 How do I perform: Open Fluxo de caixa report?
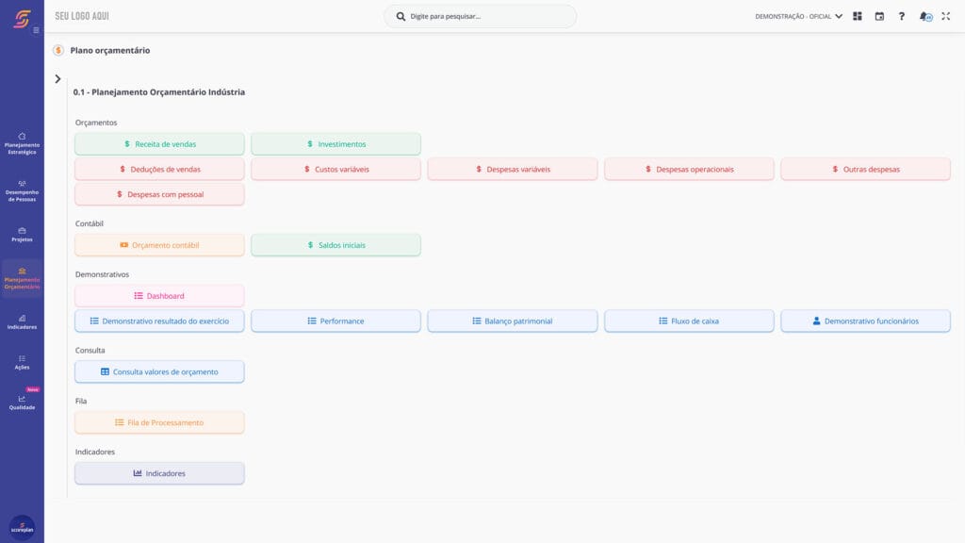(x=689, y=321)
